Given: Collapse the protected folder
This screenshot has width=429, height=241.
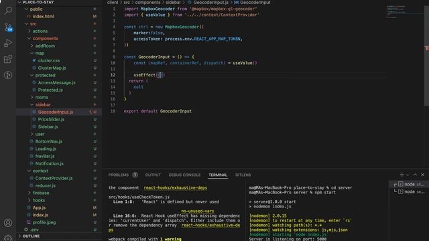Looking at the screenshot, I should tap(45, 75).
